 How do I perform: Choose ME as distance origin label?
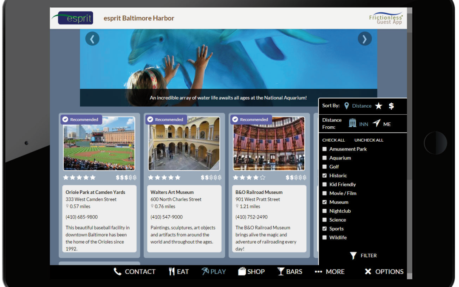pyautogui.click(x=387, y=124)
